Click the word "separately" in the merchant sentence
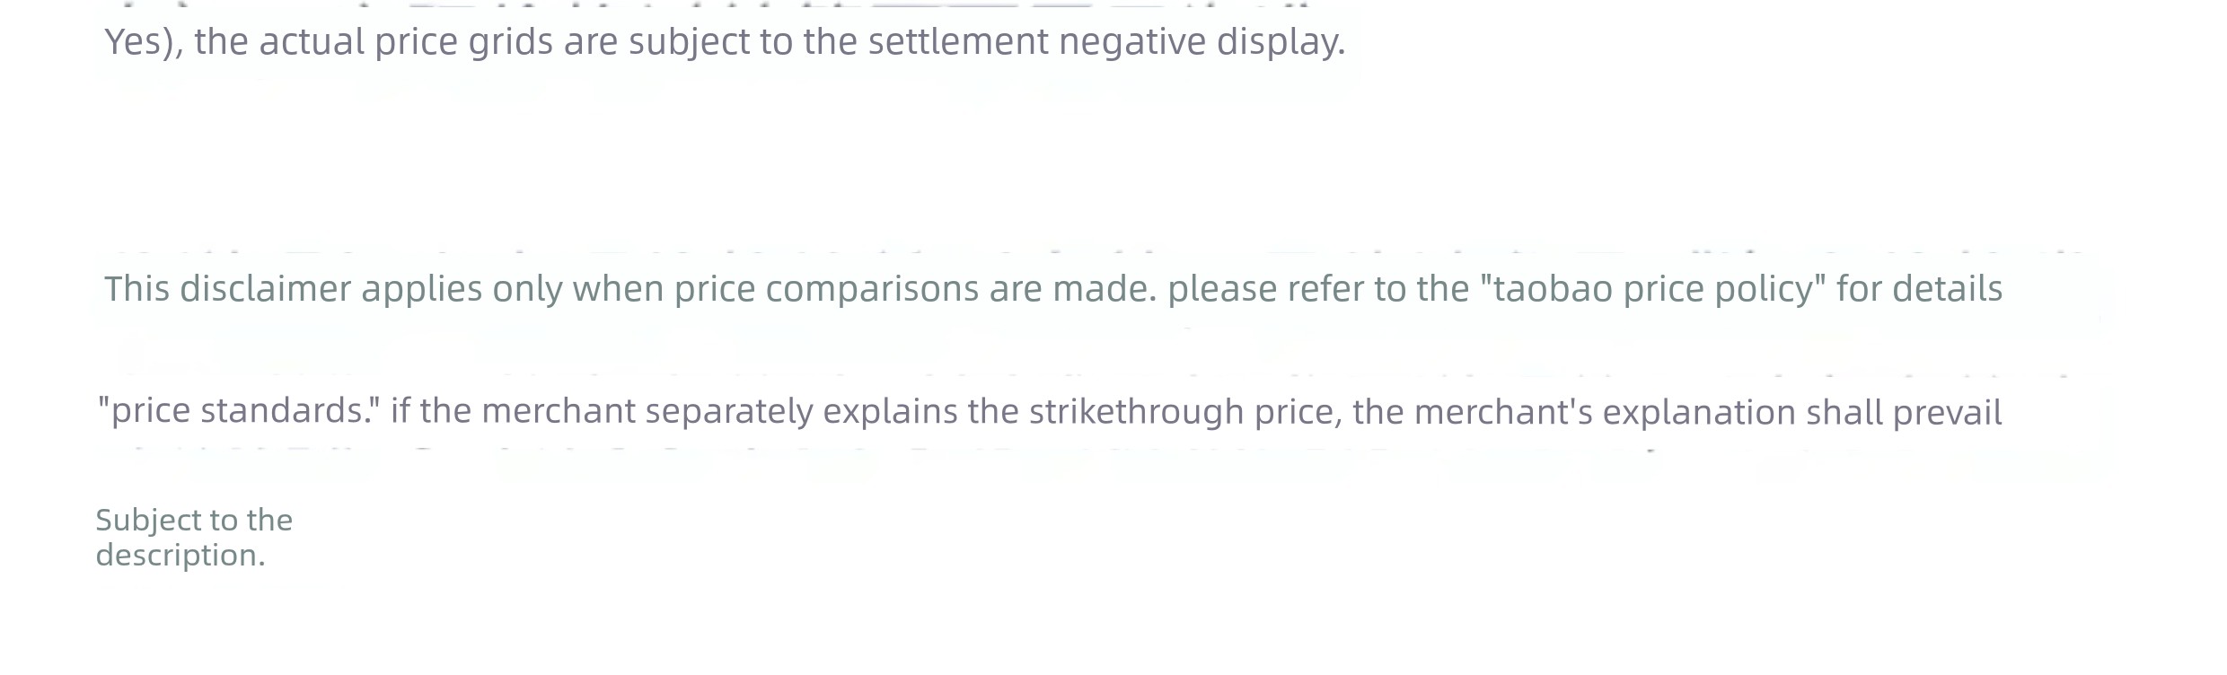The image size is (2227, 675). coord(728,412)
